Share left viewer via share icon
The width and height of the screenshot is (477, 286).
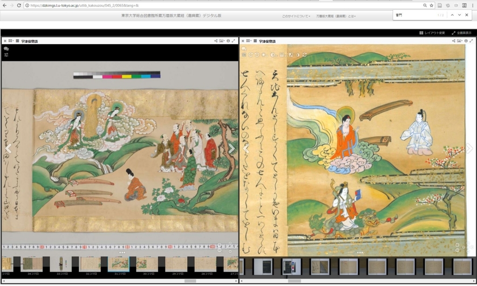tap(216, 40)
